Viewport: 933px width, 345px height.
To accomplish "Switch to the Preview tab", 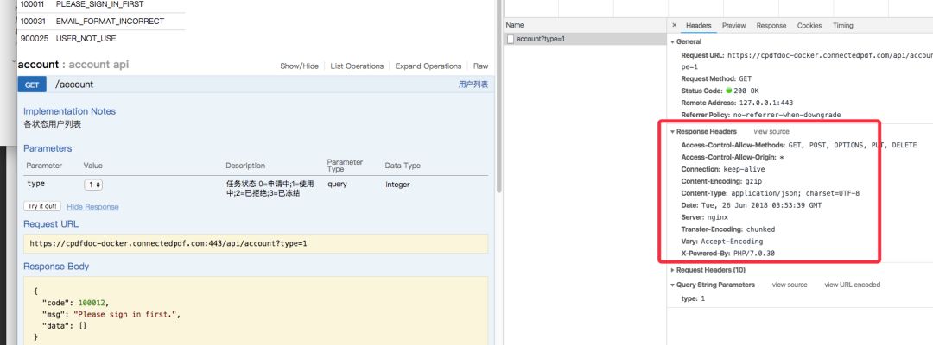I will (733, 26).
